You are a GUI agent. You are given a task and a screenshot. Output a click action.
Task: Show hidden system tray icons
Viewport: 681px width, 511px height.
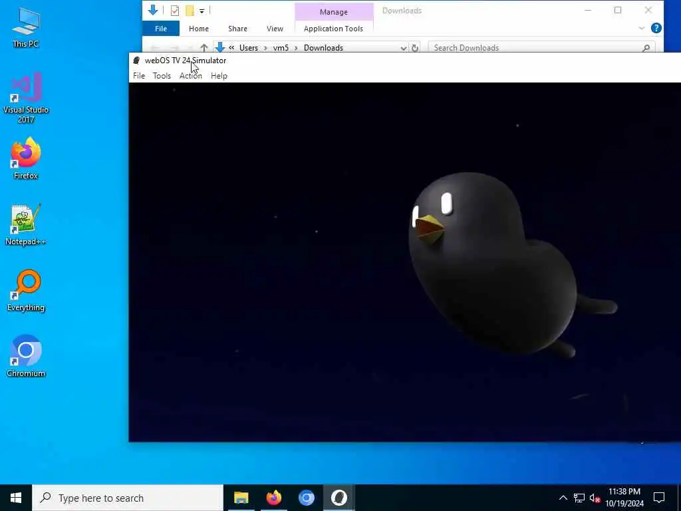click(x=563, y=498)
